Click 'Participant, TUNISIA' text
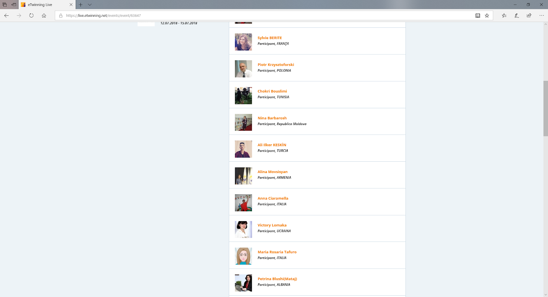This screenshot has width=548, height=297. coord(273,97)
